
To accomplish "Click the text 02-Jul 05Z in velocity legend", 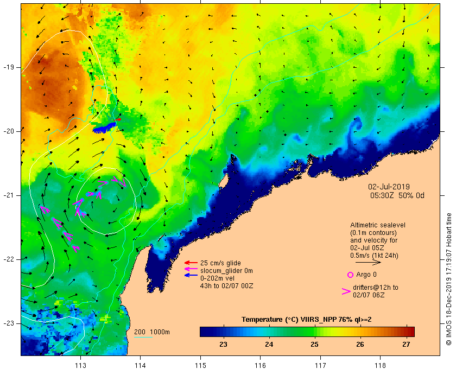I will coord(367,248).
